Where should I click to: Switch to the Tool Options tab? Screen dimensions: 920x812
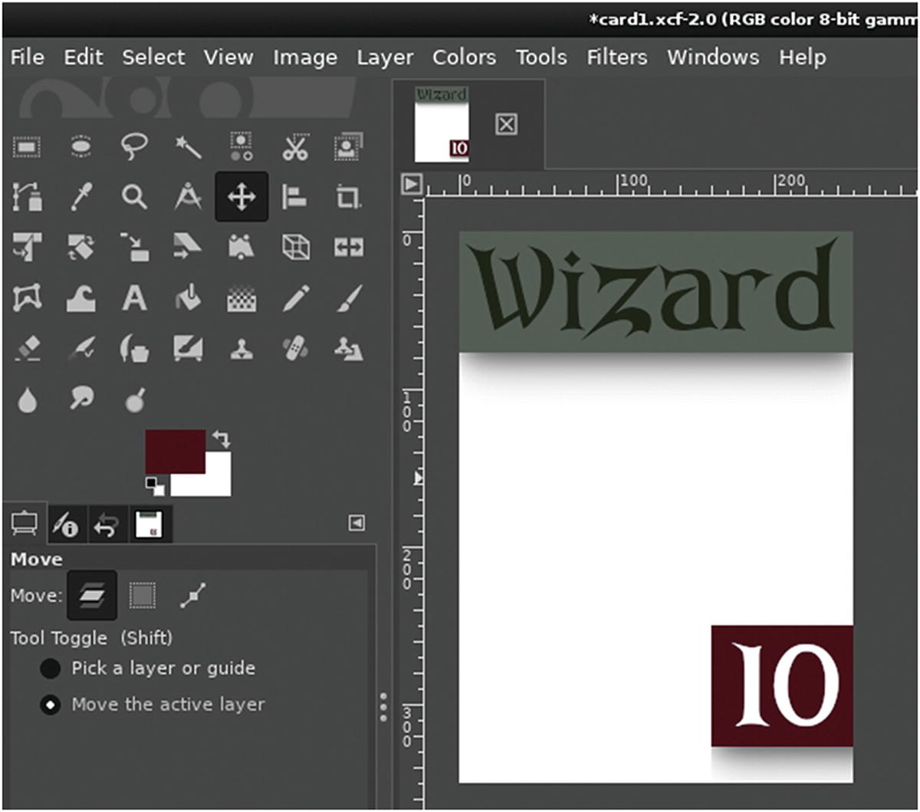[x=25, y=524]
